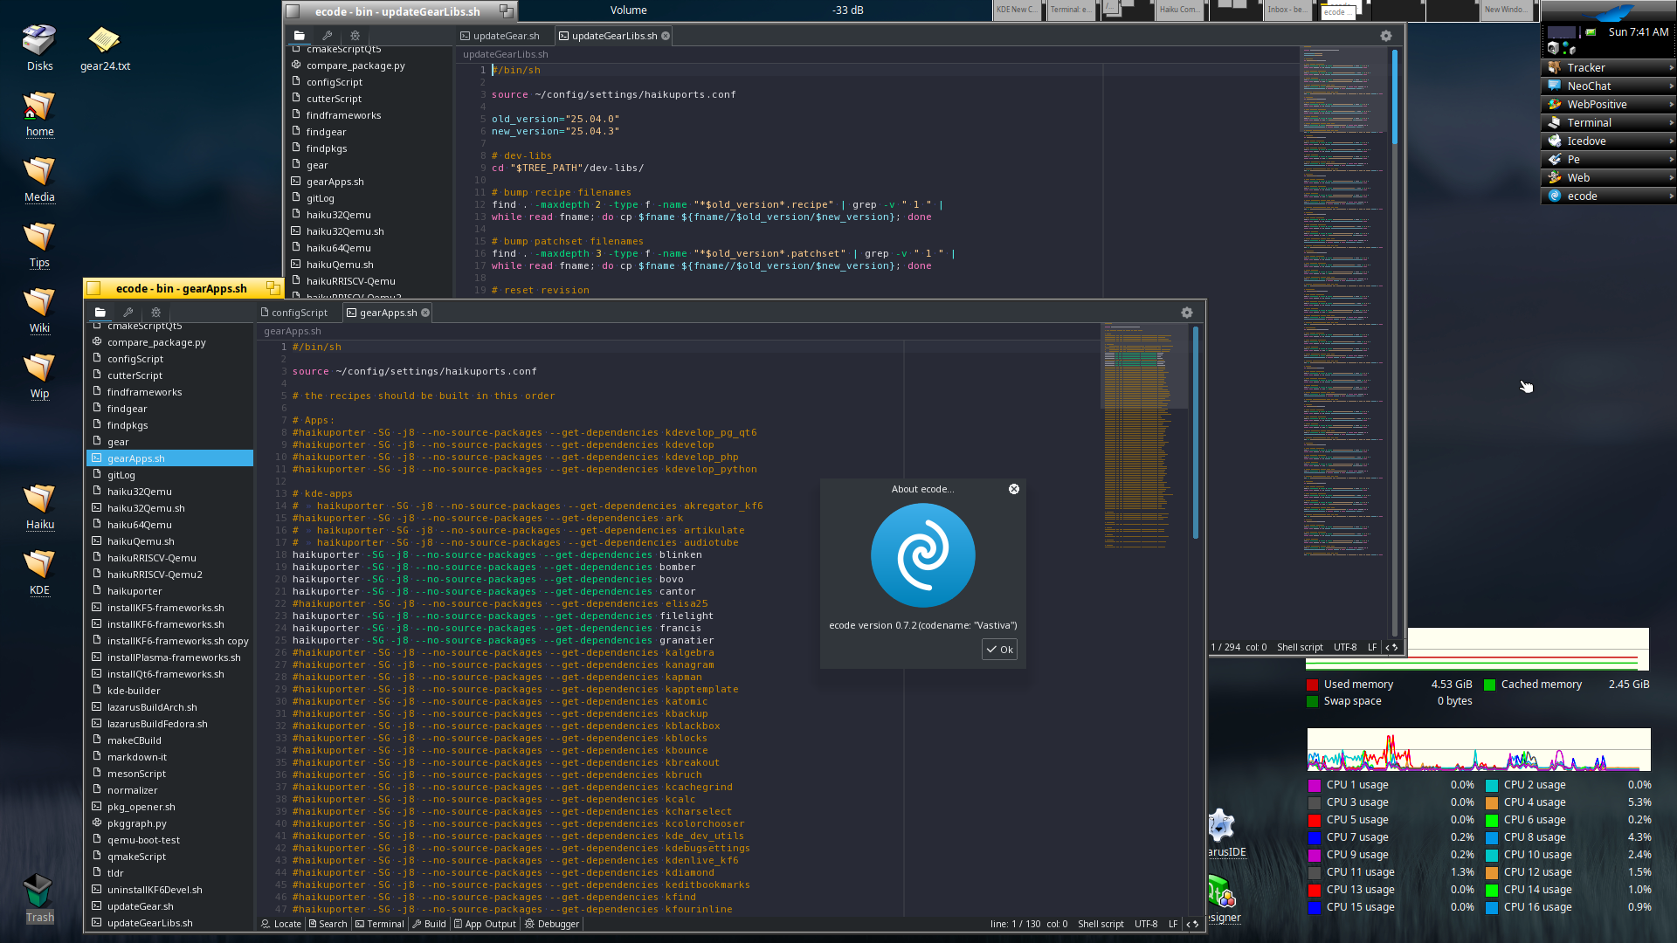Image resolution: width=1677 pixels, height=943 pixels.
Task: Change Shell script language in updateGearLibs.sh status bar
Action: [x=1300, y=647]
